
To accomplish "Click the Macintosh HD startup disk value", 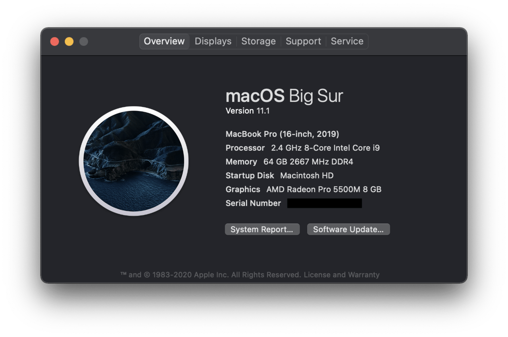I will tap(307, 175).
